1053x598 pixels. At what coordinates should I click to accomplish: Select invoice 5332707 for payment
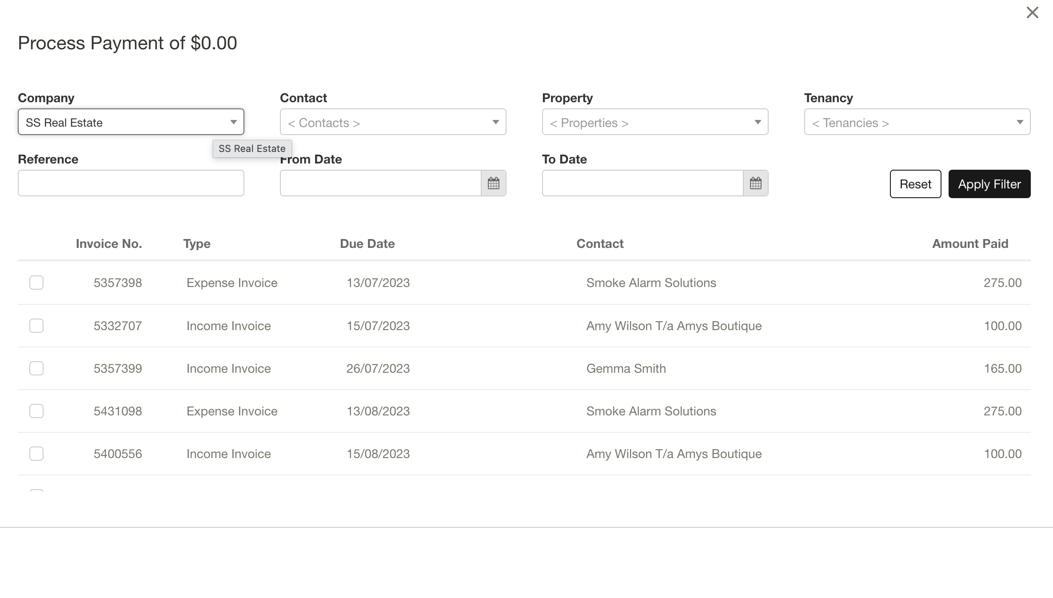[36, 325]
